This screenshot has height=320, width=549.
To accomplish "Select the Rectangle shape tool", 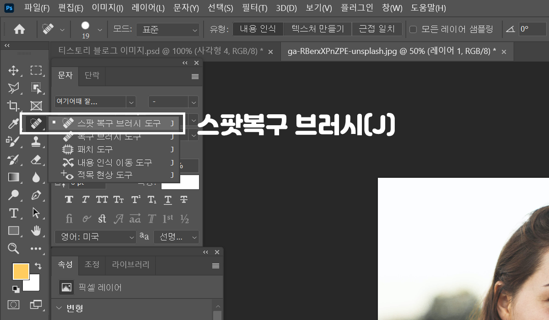I will pos(14,230).
